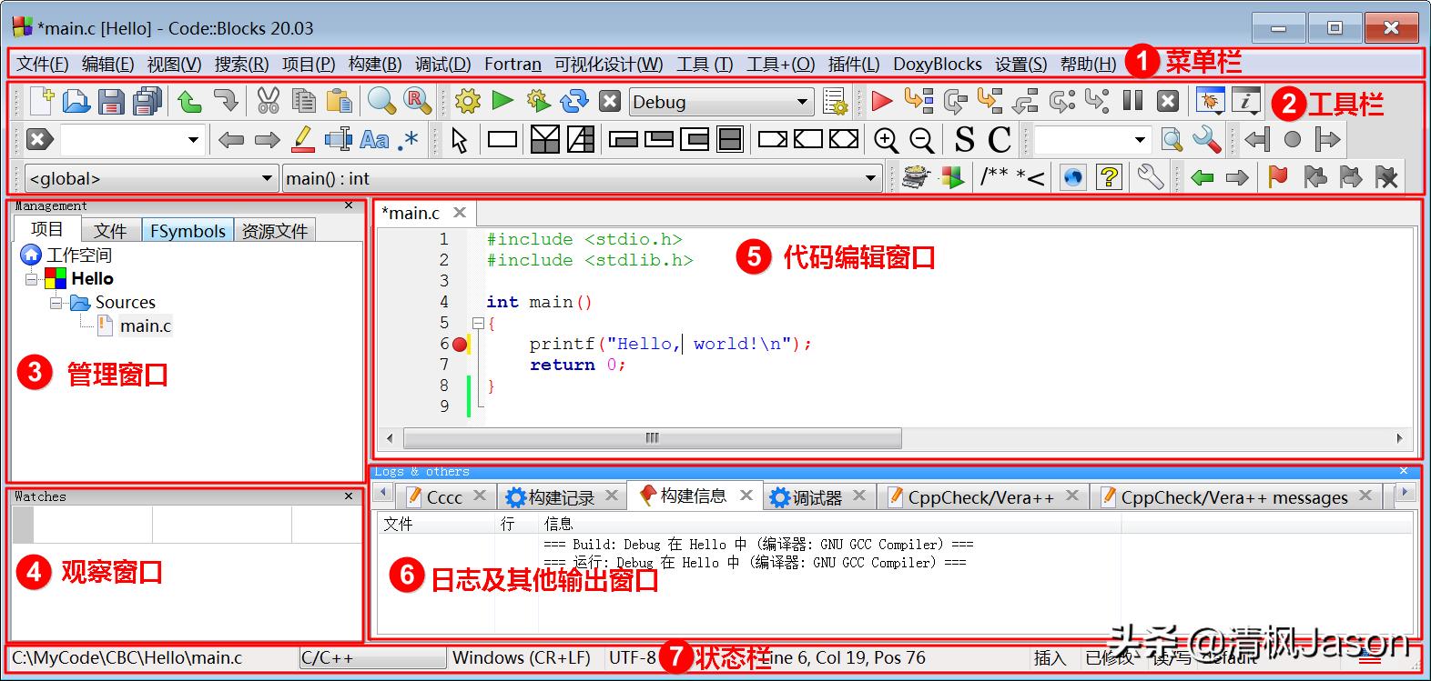
Task: Switch to the FSymbols management tab
Action: (x=188, y=231)
